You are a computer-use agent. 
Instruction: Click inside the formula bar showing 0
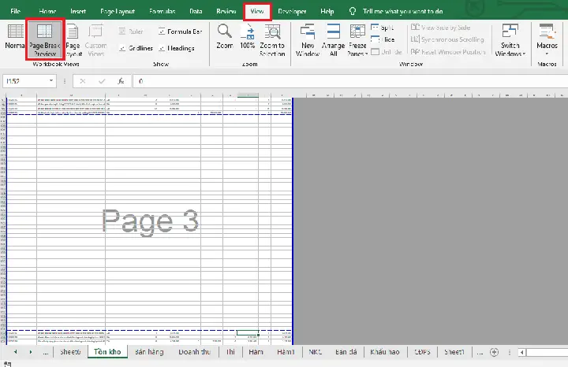(x=350, y=81)
